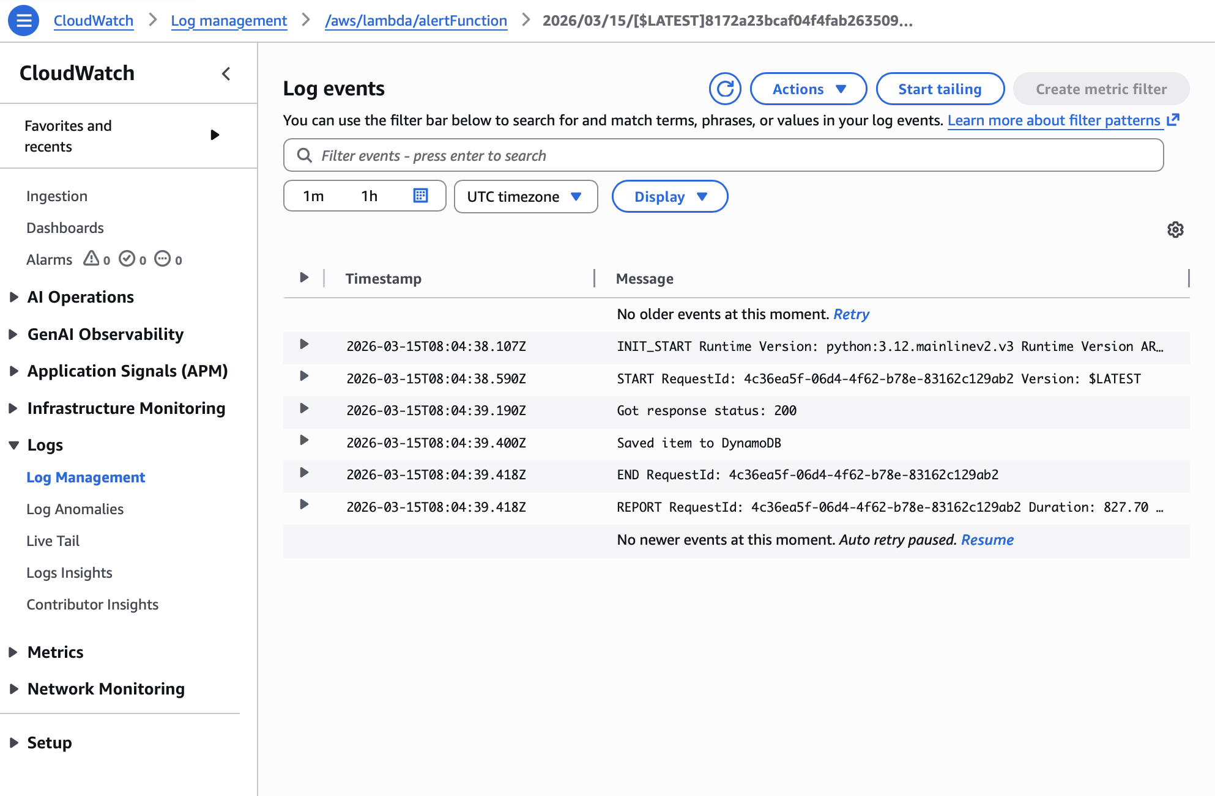Open Log Anomalies in sidebar

(75, 509)
